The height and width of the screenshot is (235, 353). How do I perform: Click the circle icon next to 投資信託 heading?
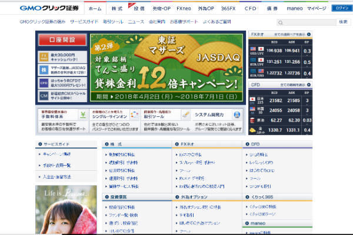106,197
